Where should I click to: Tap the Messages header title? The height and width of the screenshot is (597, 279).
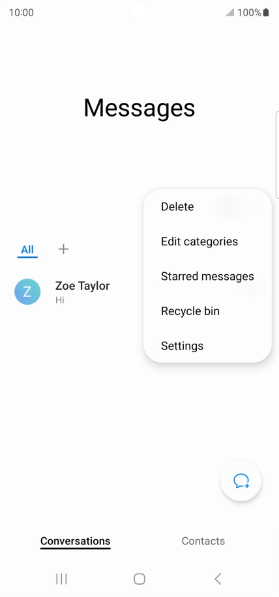coord(139,108)
